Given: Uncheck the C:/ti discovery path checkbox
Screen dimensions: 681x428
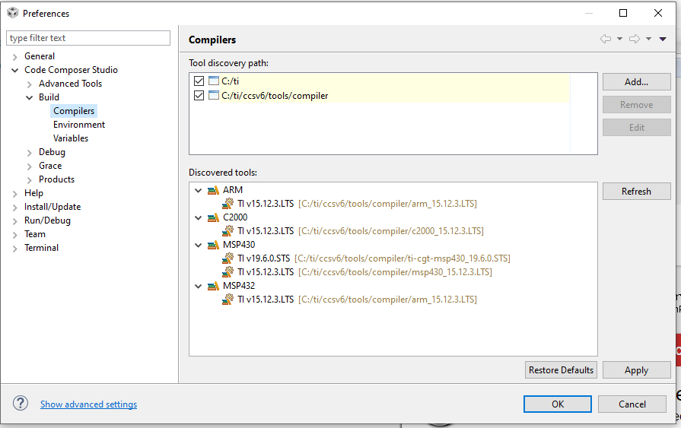Looking at the screenshot, I should coord(199,81).
